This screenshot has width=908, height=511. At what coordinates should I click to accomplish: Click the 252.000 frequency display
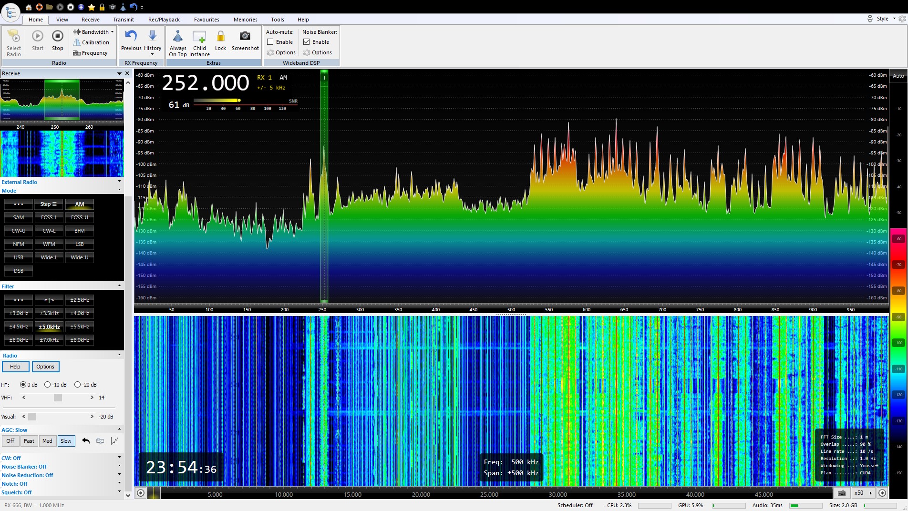coord(206,83)
